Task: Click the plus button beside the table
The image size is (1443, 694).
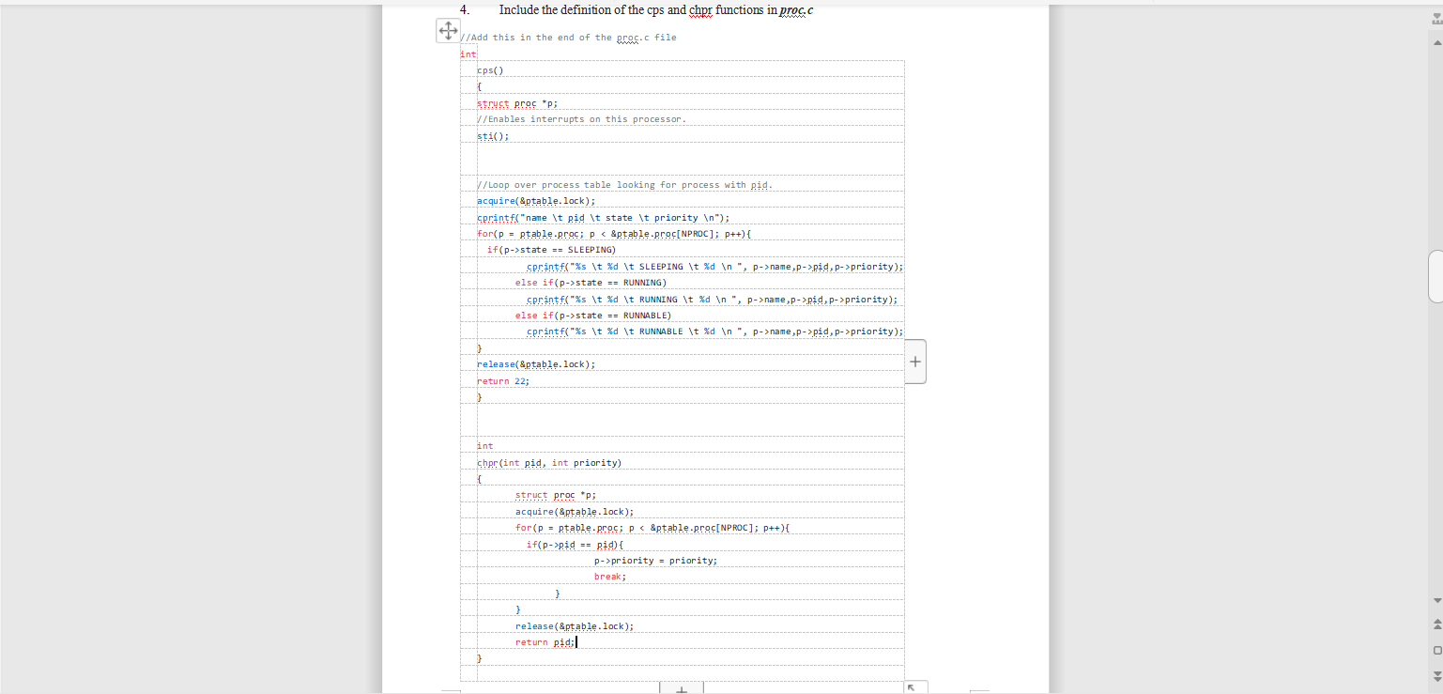Action: coord(914,361)
